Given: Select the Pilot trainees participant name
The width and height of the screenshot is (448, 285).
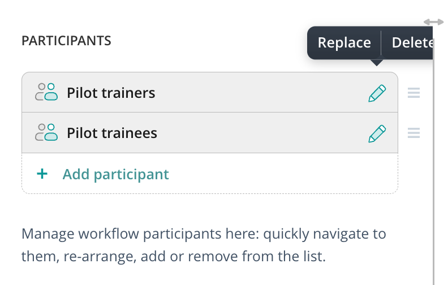Looking at the screenshot, I should (x=112, y=133).
